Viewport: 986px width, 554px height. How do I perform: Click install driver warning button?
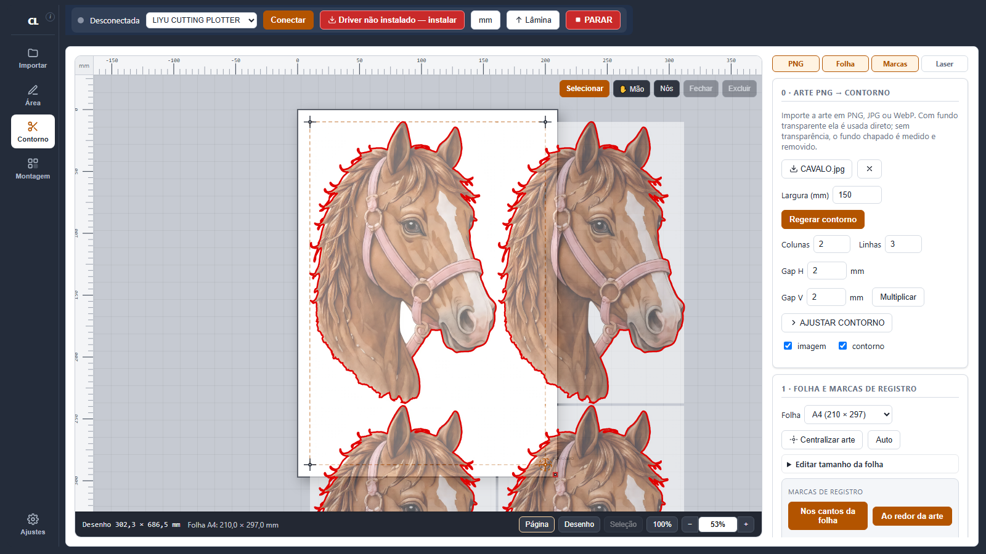pos(392,20)
